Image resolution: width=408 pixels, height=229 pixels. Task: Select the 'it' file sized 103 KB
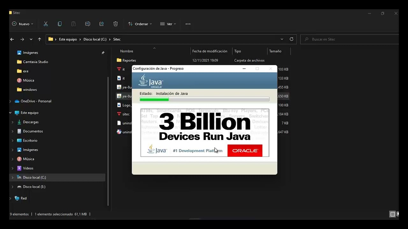124,69
